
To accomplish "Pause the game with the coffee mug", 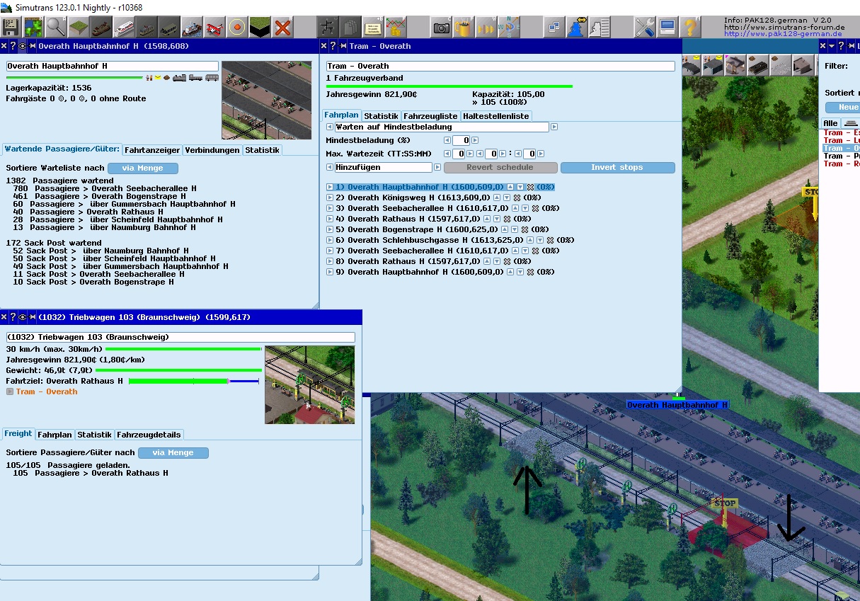I will (x=464, y=27).
